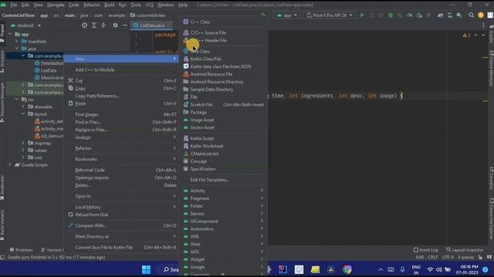Open Pixel 6 Pro API 26 device dropdown
Screen dimensions: 494x277
[x=330, y=15]
